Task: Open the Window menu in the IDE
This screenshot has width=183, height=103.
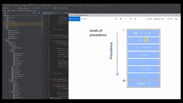Action: [x=45, y=5]
